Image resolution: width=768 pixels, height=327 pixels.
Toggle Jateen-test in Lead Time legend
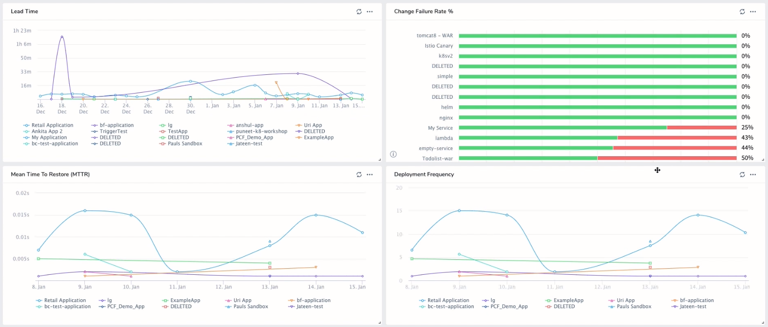coord(245,144)
